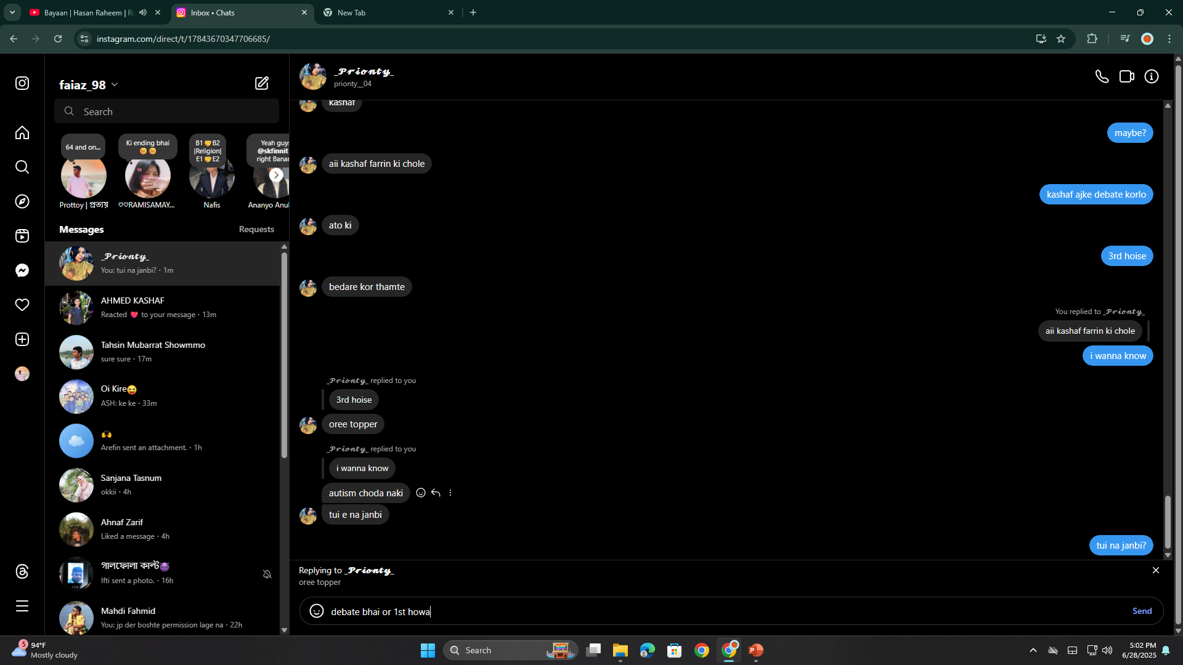Open emoji picker in message box
Viewport: 1183px width, 665px height.
click(x=317, y=611)
